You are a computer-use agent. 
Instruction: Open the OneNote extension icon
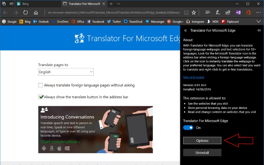pos(238,12)
